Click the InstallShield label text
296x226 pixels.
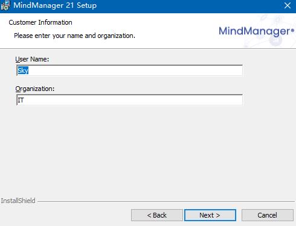[18, 201]
